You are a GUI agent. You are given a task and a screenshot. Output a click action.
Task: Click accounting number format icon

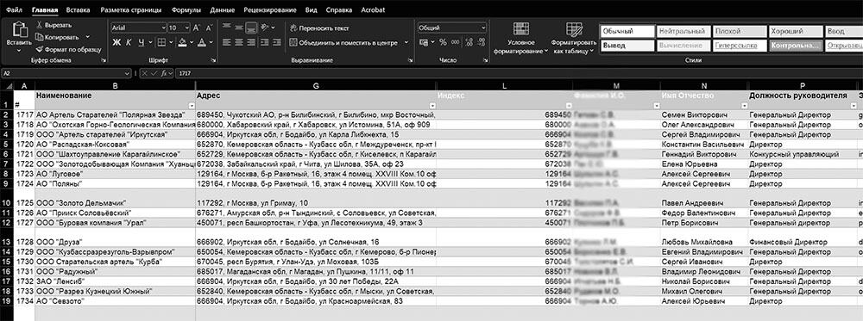point(423,42)
